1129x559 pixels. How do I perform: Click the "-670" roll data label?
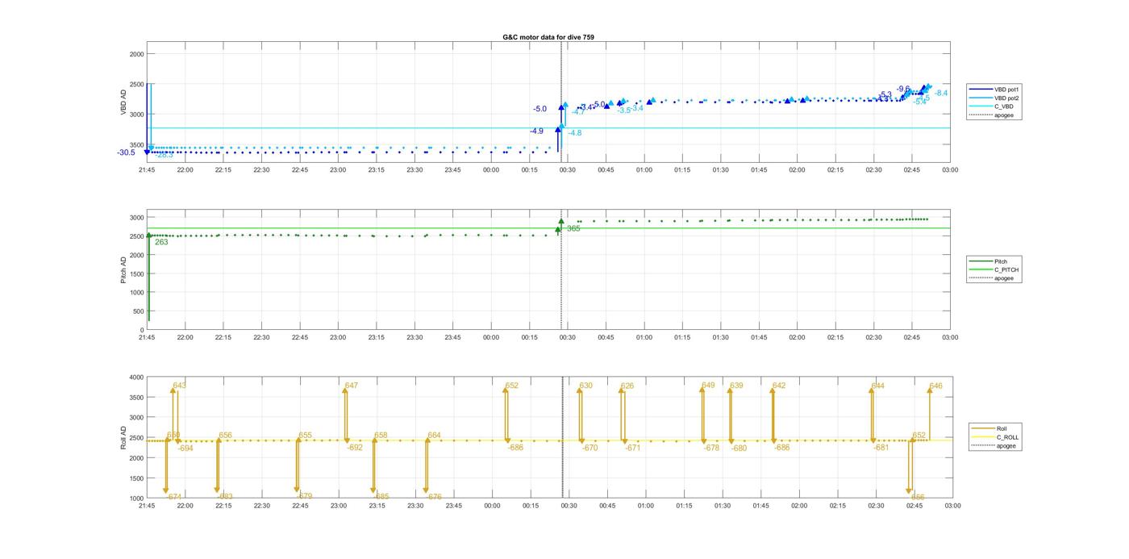point(589,448)
